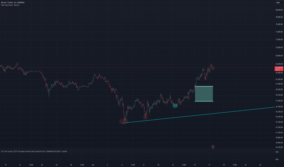Click the 53,700.00 price axis label
The image size is (284, 167).
tap(279, 122)
